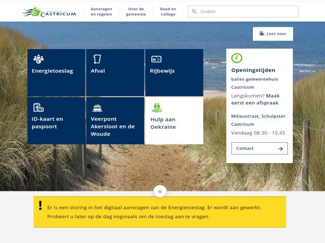Click the Contact button

click(259, 148)
